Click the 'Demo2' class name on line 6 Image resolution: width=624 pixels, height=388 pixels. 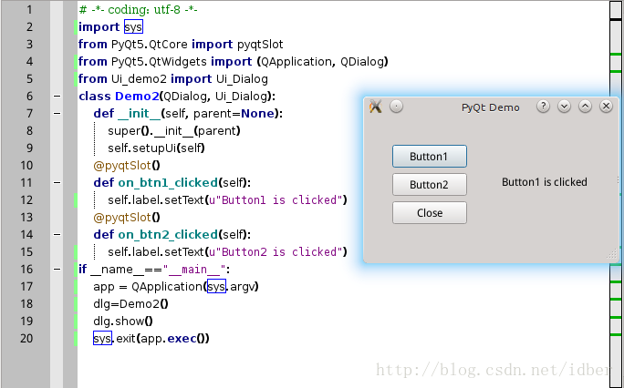pyautogui.click(x=137, y=97)
